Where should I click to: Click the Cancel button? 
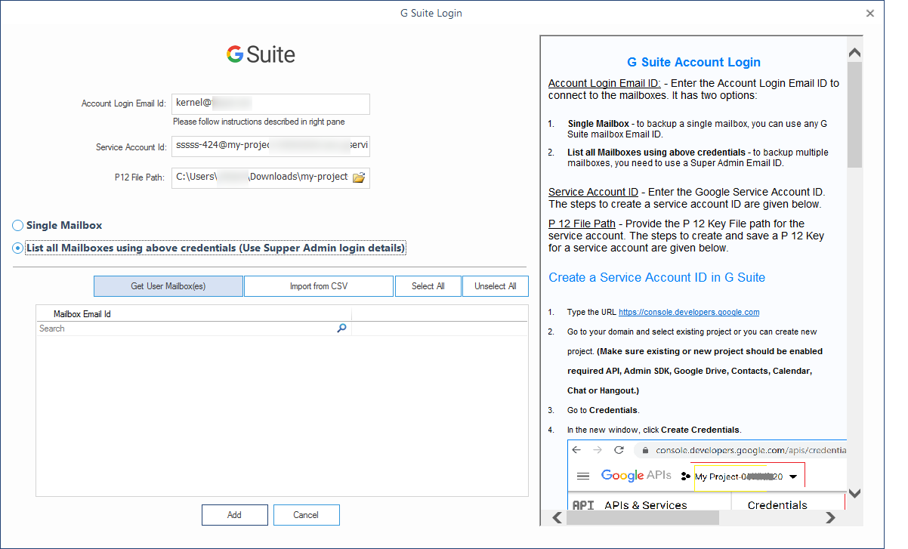pos(306,515)
